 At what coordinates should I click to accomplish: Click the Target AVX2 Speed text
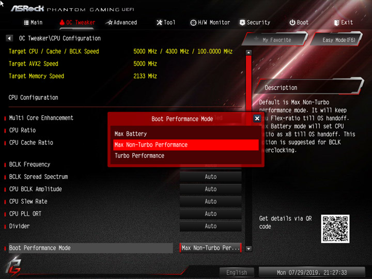(34, 64)
